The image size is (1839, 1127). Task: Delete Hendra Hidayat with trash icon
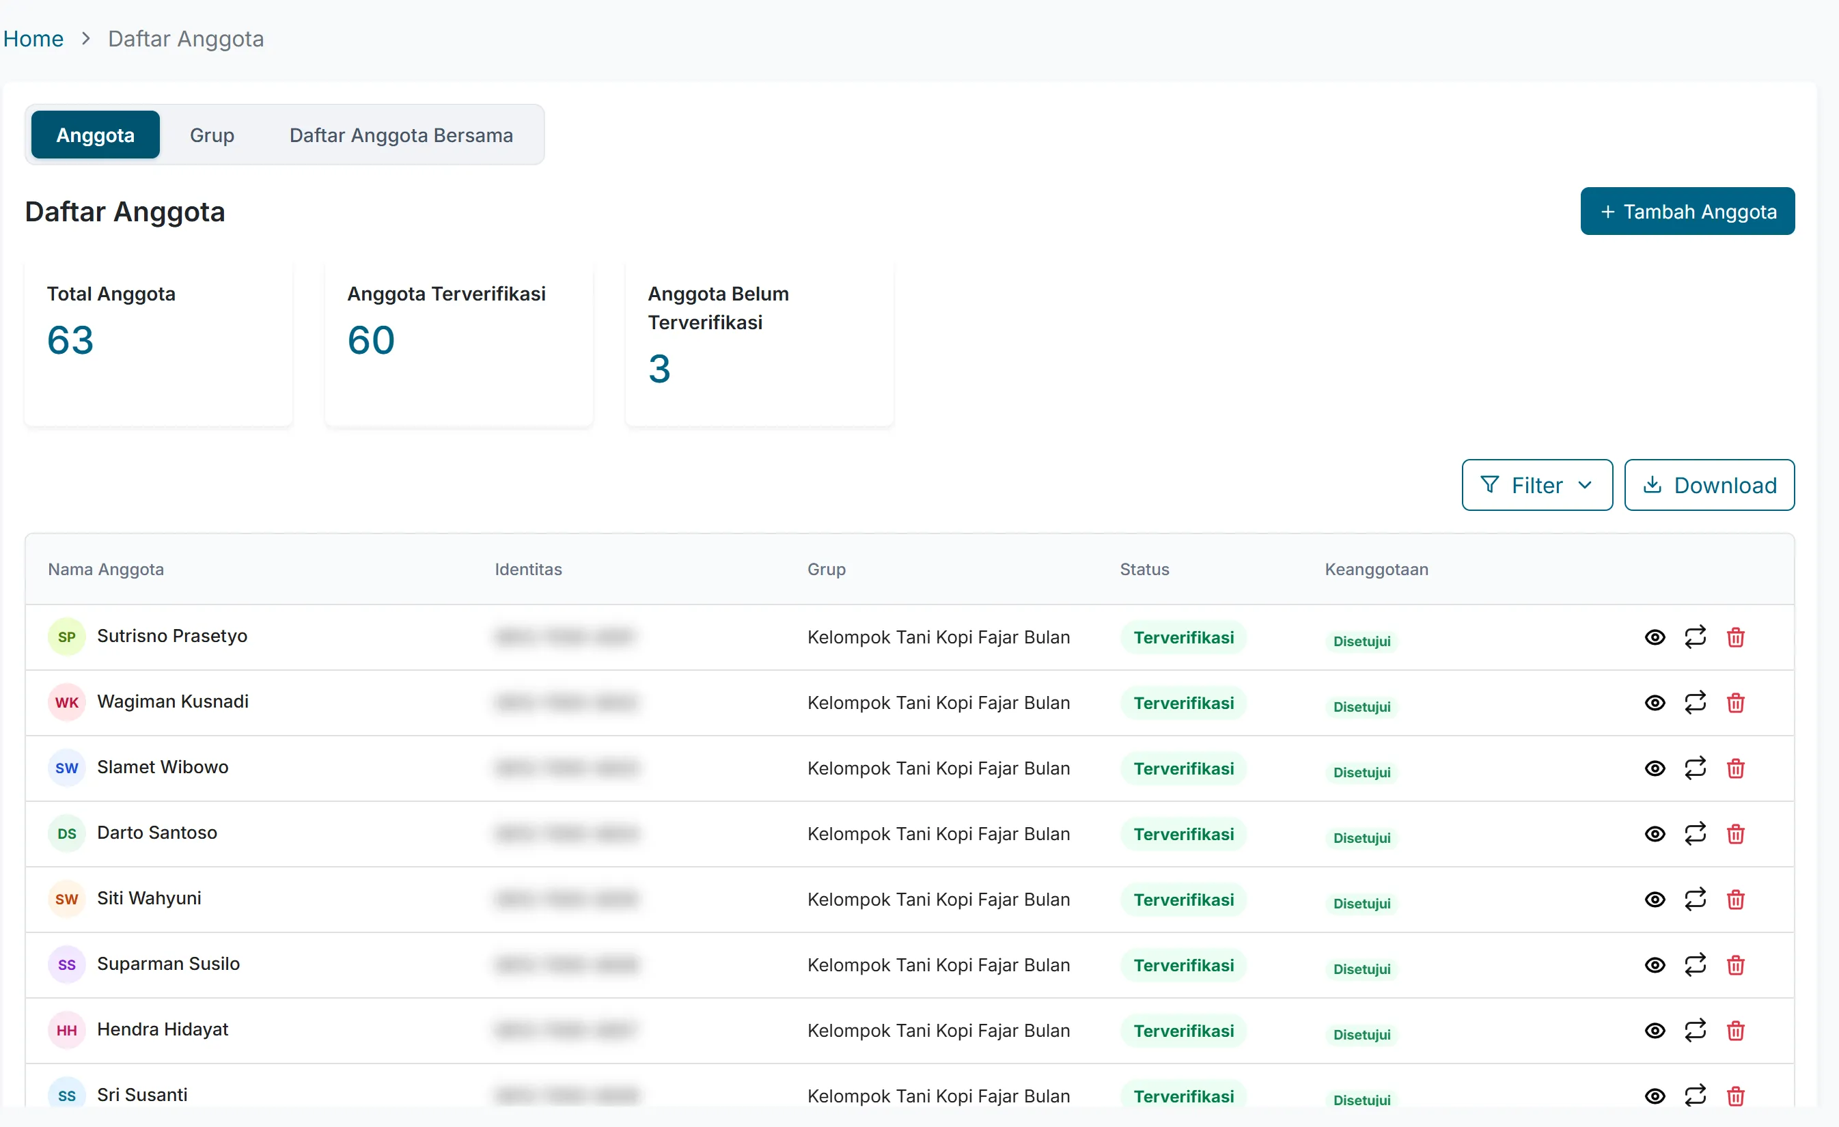pyautogui.click(x=1735, y=1031)
